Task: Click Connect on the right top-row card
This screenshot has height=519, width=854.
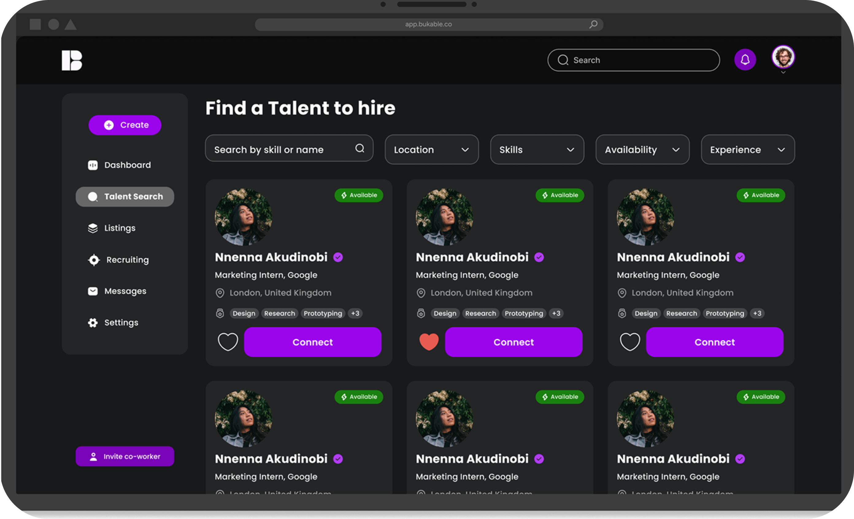Action: (x=715, y=342)
